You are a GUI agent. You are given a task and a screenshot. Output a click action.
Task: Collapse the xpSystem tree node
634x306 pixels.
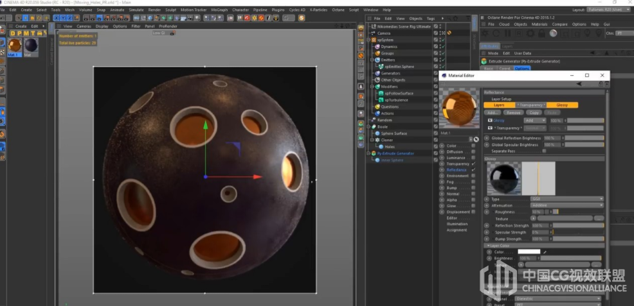(x=369, y=40)
